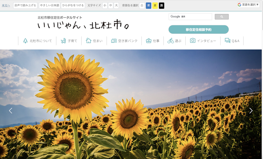Click 音声で読み上げる button
This screenshot has width=263, height=159.
click(x=25, y=6)
